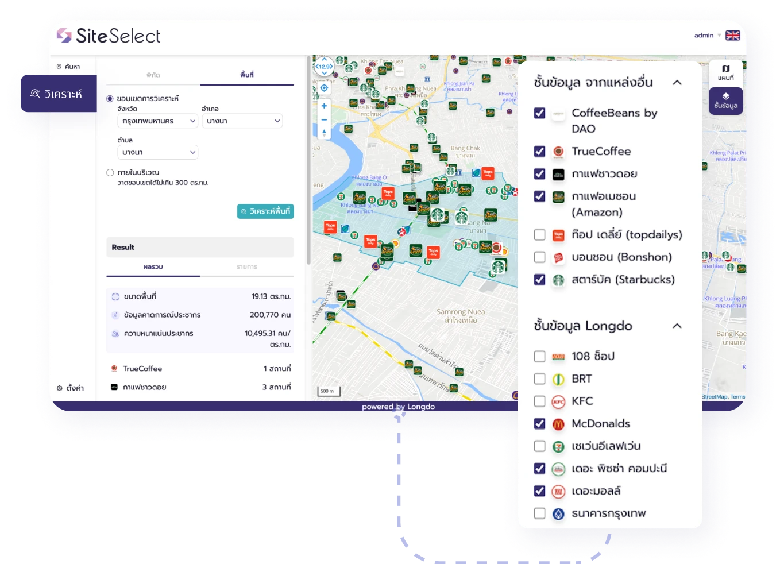Image resolution: width=780 pixels, height=564 pixels.
Task: Click the เซเว่นอีเลฟเว่น logo in layers list
Action: pyautogui.click(x=558, y=447)
